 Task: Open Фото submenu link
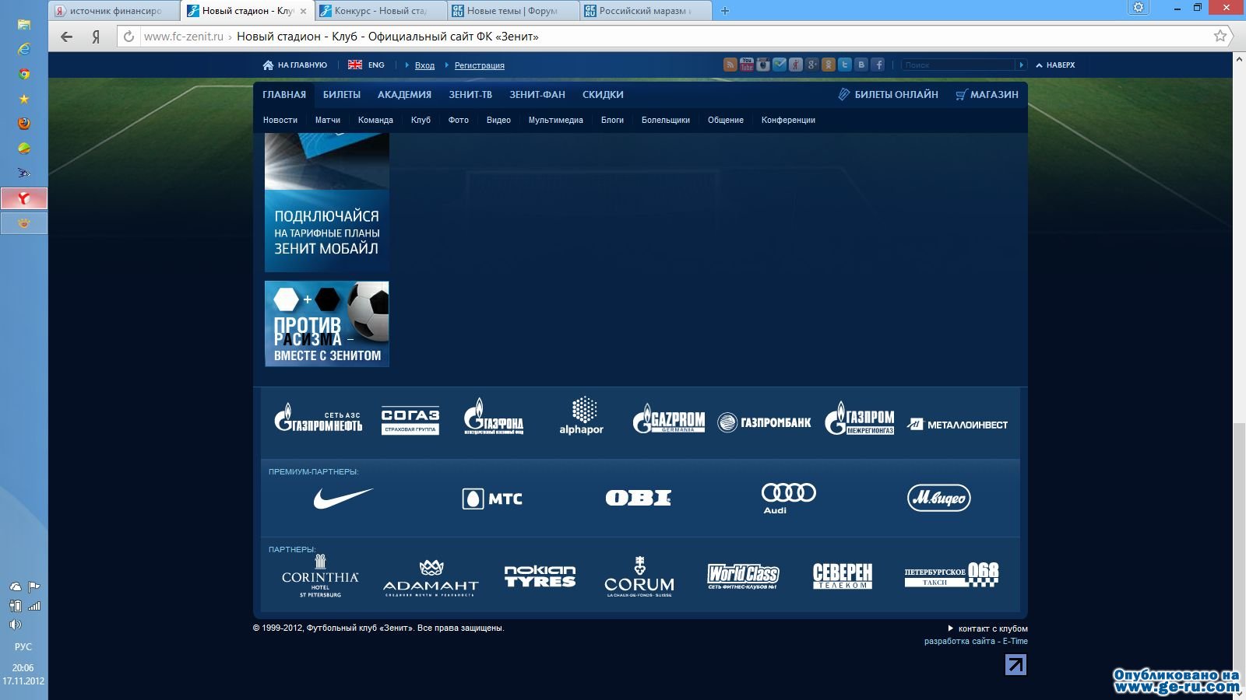[459, 121]
